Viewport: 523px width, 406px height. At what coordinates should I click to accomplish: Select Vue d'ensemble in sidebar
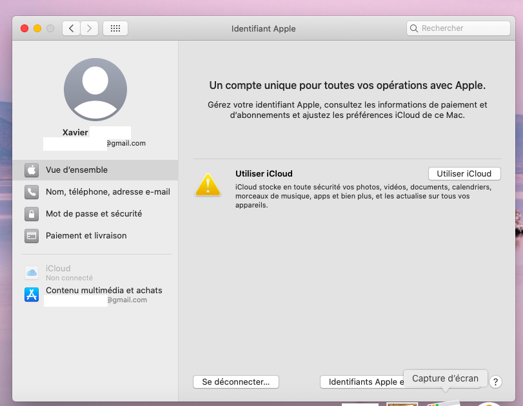[95, 170]
